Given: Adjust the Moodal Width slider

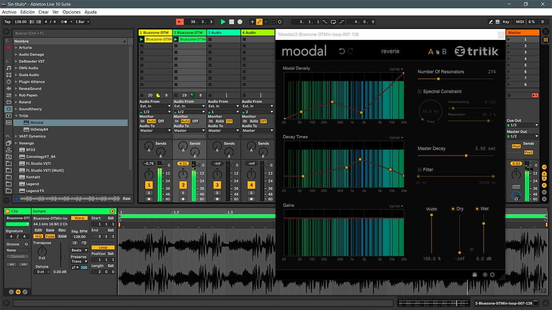Looking at the screenshot, I should click(431, 214).
